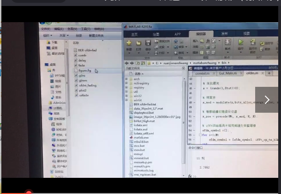The image size is (281, 194).
Task: Switch to the 发布 (Publish) ribbon tab
Action: 224,34
